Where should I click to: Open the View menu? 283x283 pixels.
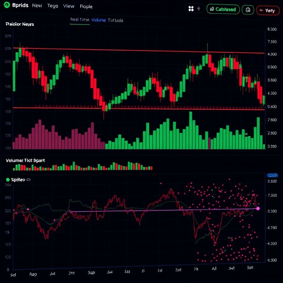(x=69, y=6)
